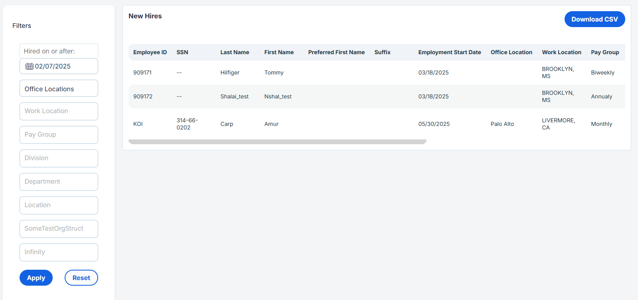Image resolution: width=638 pixels, height=300 pixels.
Task: Open the Division filter dropdown
Action: pyautogui.click(x=59, y=158)
